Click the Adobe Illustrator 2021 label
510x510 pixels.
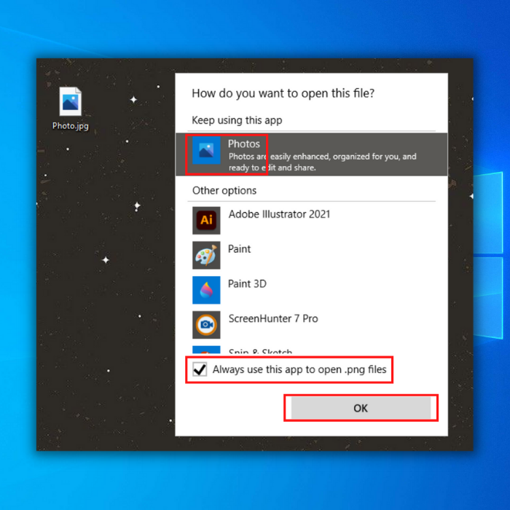pos(279,214)
